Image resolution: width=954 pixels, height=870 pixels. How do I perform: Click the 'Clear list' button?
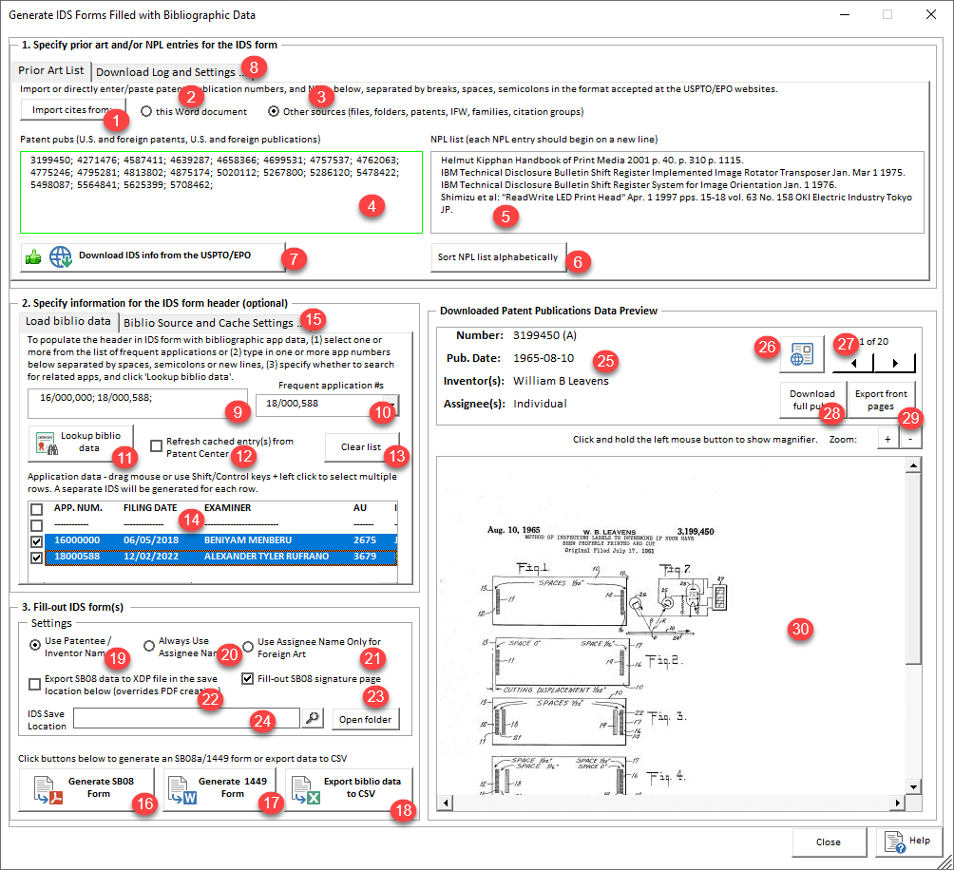[x=362, y=446]
